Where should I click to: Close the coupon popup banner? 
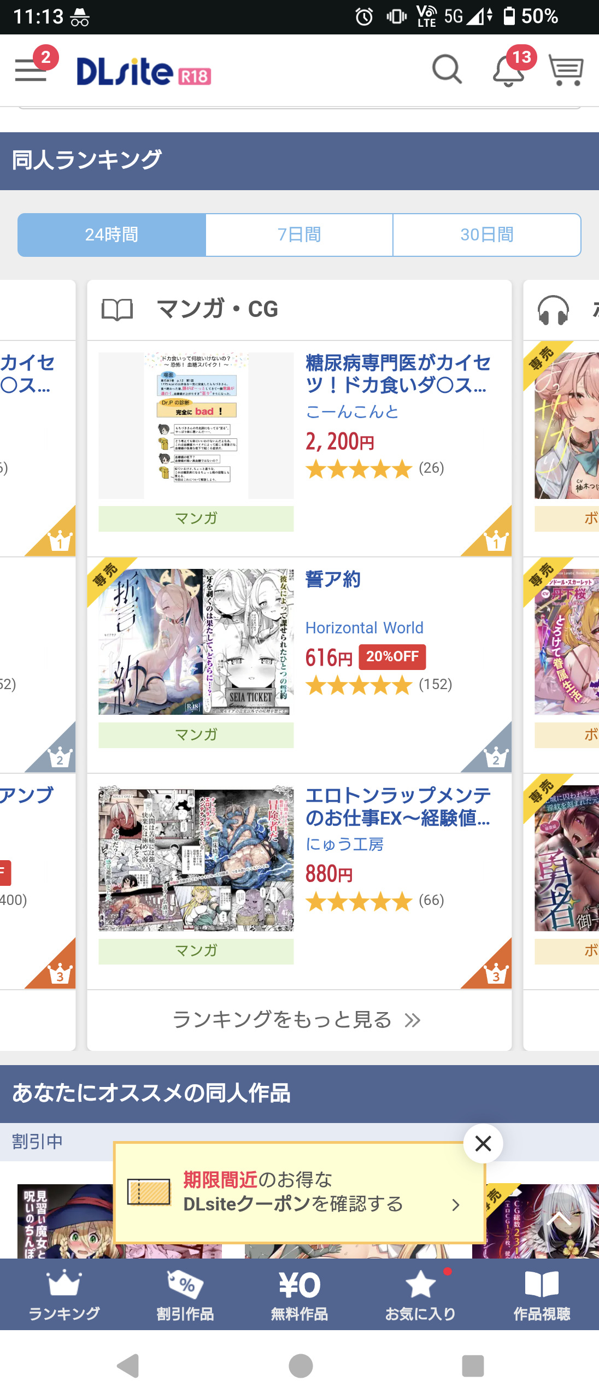point(483,1143)
